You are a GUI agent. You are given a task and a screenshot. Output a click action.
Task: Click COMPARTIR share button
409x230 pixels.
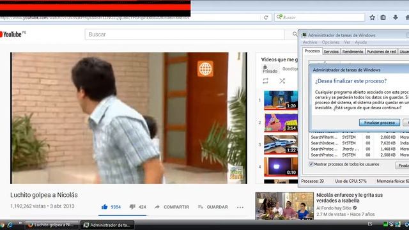point(173,207)
